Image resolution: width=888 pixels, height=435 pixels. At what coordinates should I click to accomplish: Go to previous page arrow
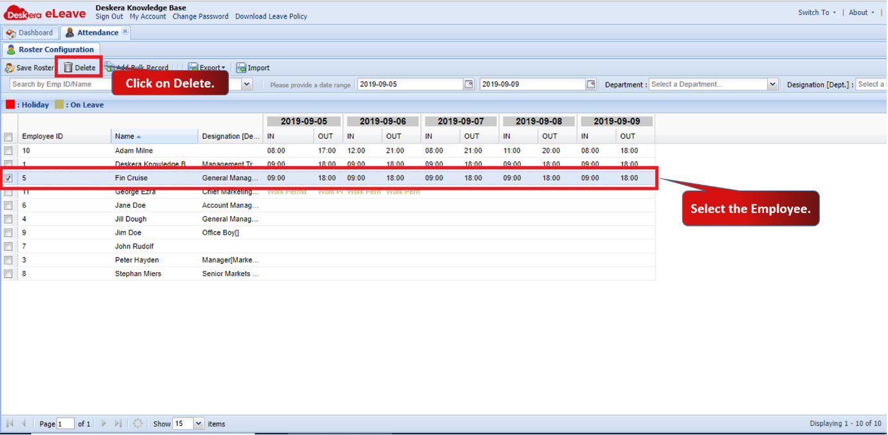24,423
